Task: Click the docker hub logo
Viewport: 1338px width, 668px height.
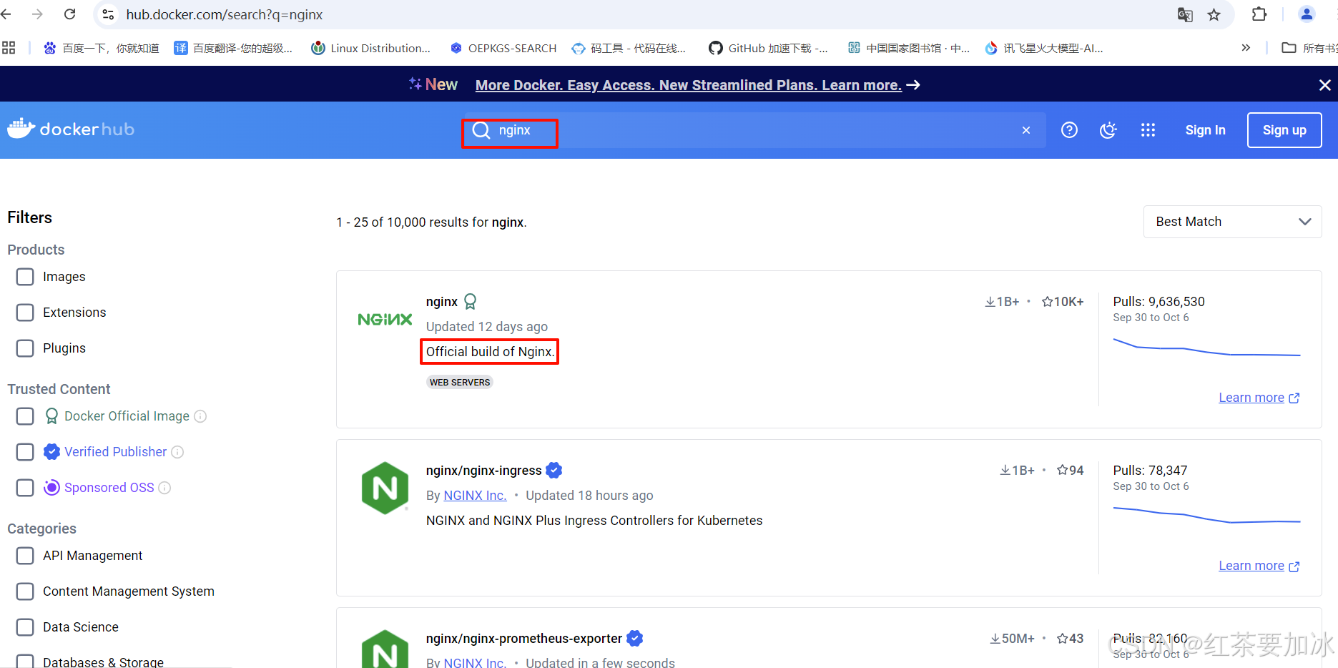Action: [71, 129]
